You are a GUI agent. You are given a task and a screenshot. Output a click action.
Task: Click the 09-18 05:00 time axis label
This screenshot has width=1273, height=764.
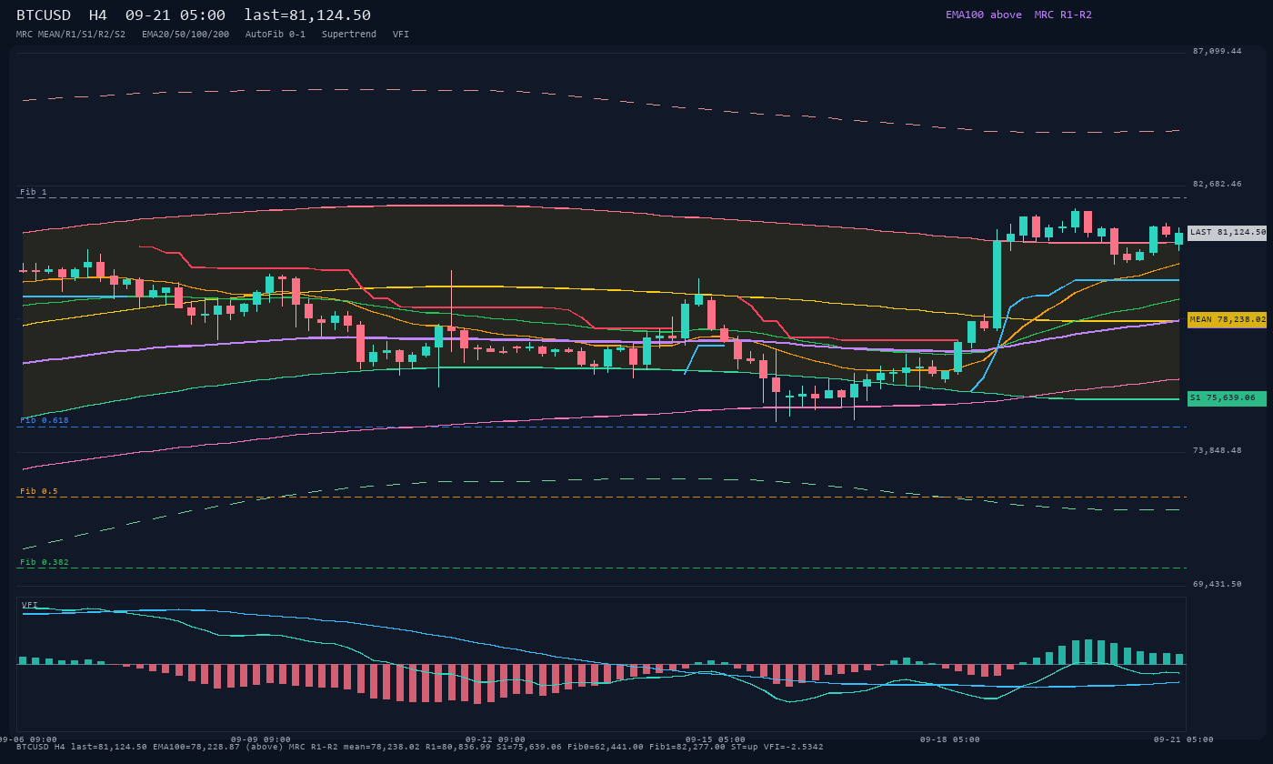coord(950,739)
